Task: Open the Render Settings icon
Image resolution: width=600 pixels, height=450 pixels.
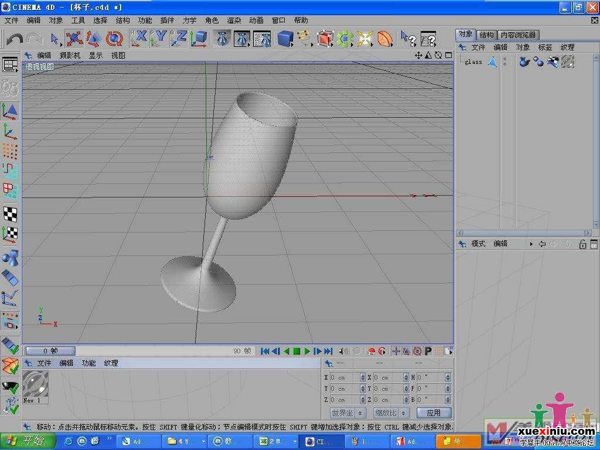Action: (x=262, y=39)
